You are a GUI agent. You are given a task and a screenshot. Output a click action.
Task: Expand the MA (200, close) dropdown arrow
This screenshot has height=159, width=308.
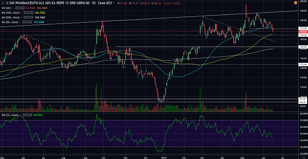click(21, 18)
